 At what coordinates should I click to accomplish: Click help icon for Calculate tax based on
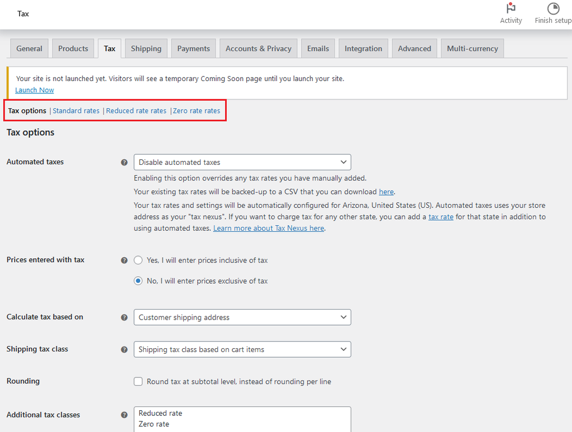pyautogui.click(x=125, y=317)
